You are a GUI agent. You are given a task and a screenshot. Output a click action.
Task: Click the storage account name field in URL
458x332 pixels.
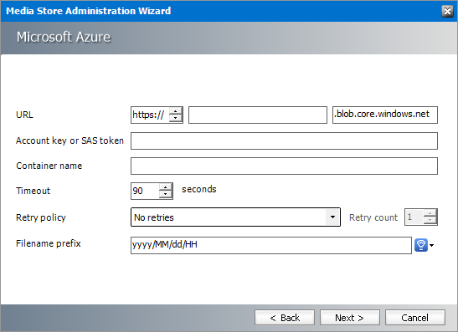click(x=258, y=115)
